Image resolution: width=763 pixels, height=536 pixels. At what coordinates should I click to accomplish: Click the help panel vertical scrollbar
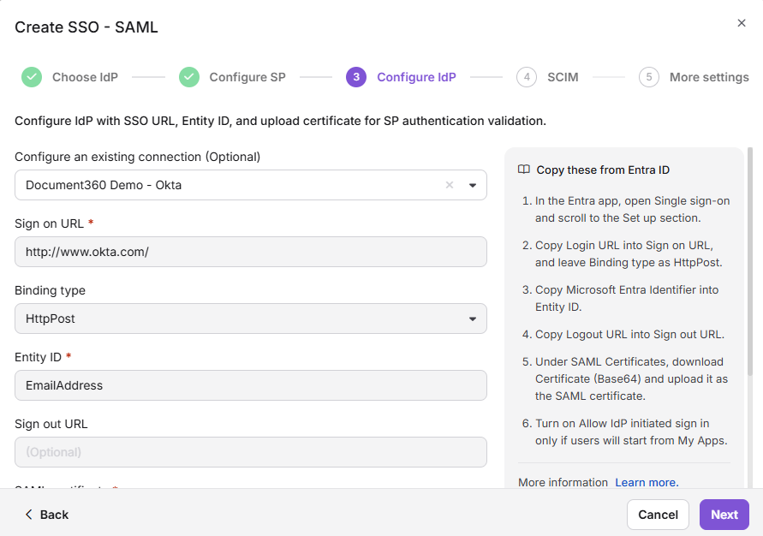[x=750, y=260]
